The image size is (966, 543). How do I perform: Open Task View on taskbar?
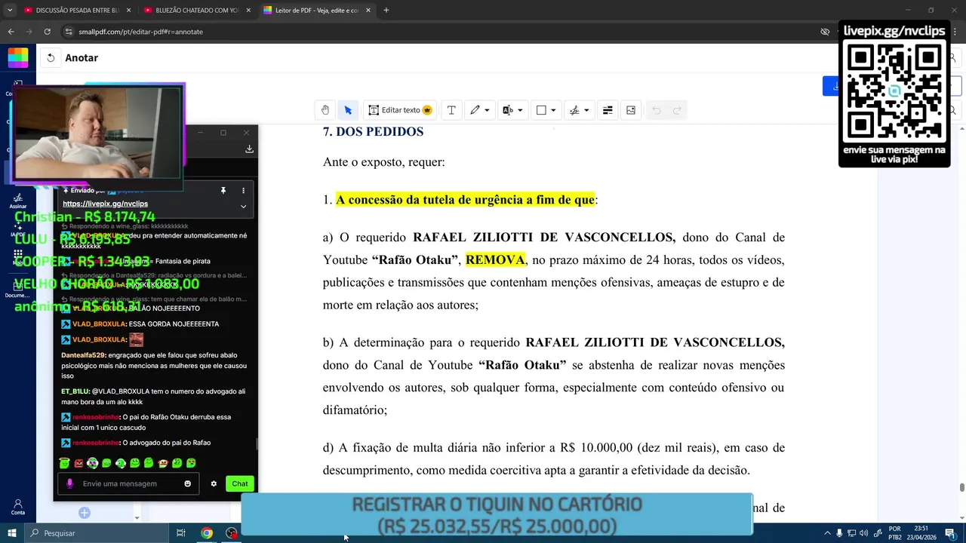(181, 533)
